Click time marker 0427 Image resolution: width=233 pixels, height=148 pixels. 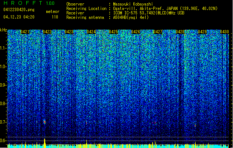pos(158,32)
